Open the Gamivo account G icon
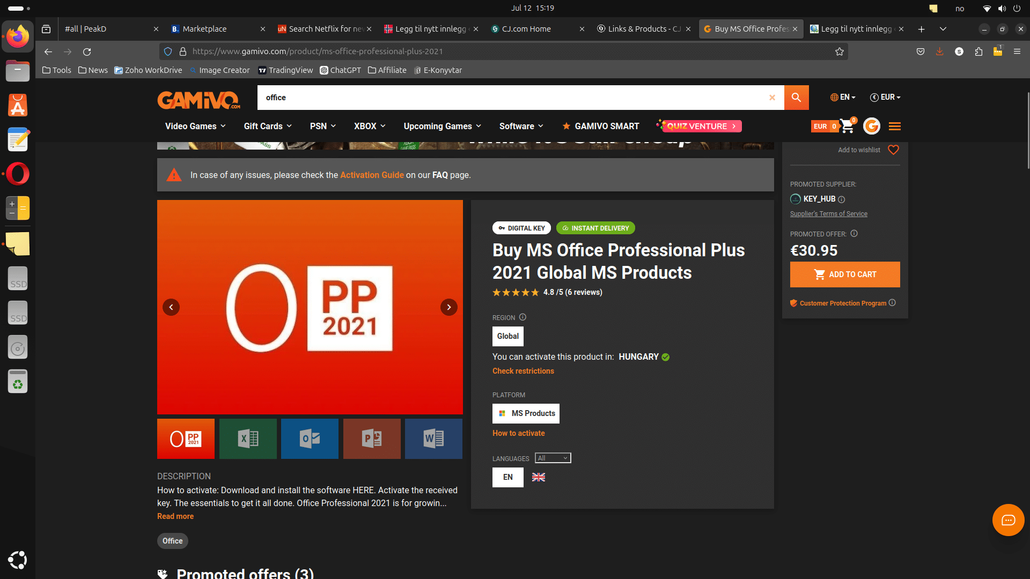This screenshot has height=579, width=1030. 872,126
